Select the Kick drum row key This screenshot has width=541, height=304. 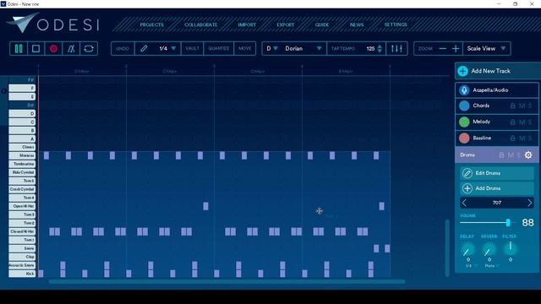pyautogui.click(x=22, y=274)
